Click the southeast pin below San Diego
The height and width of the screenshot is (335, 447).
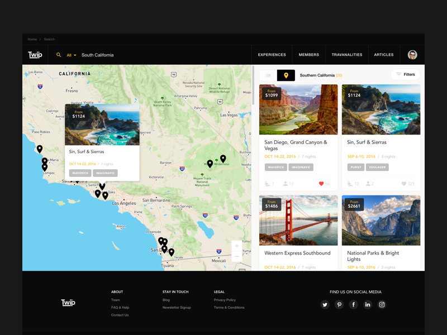172,252
